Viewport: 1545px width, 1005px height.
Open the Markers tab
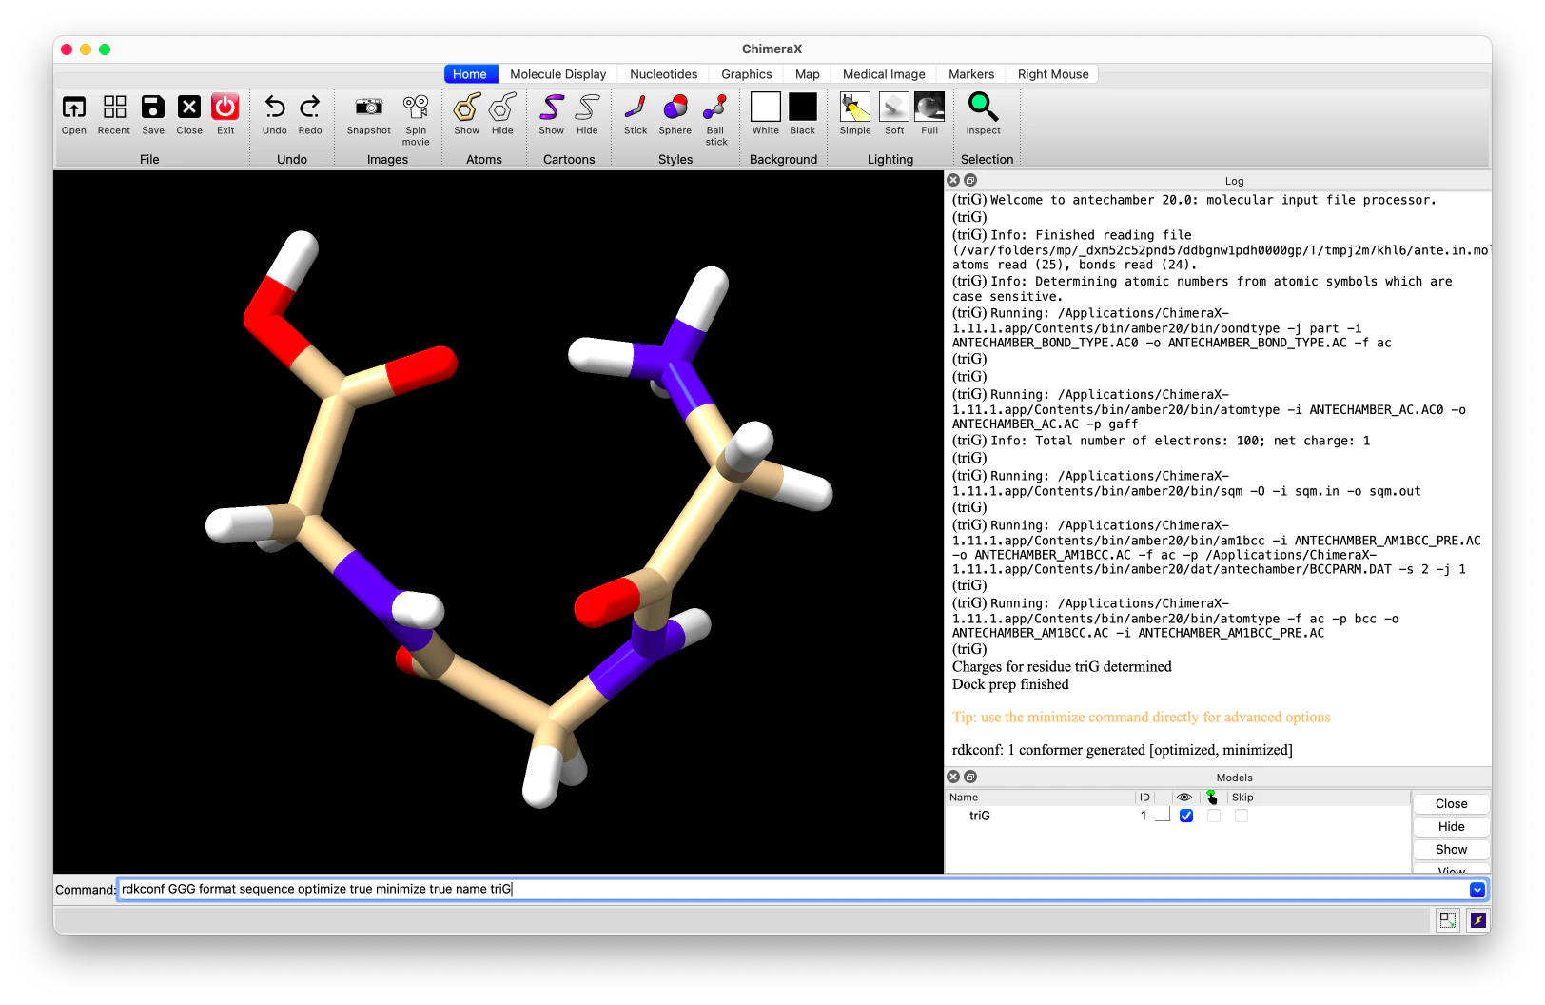[x=971, y=74]
